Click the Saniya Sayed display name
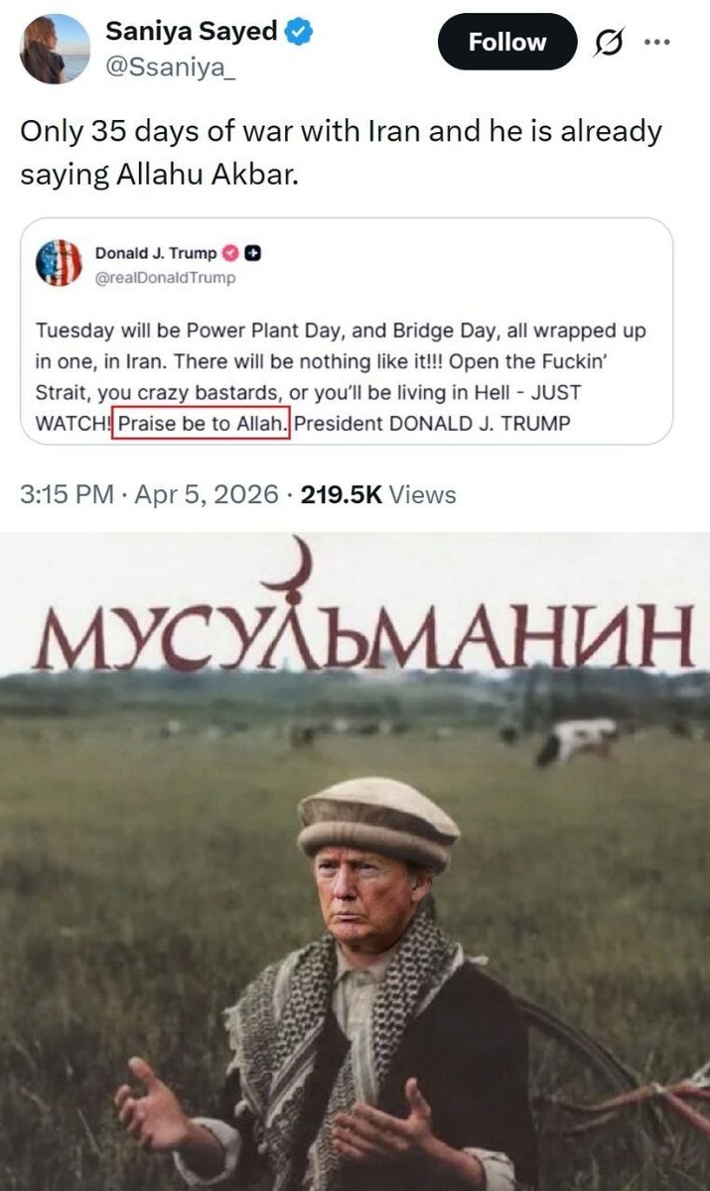Viewport: 710px width, 1191px height. point(192,32)
